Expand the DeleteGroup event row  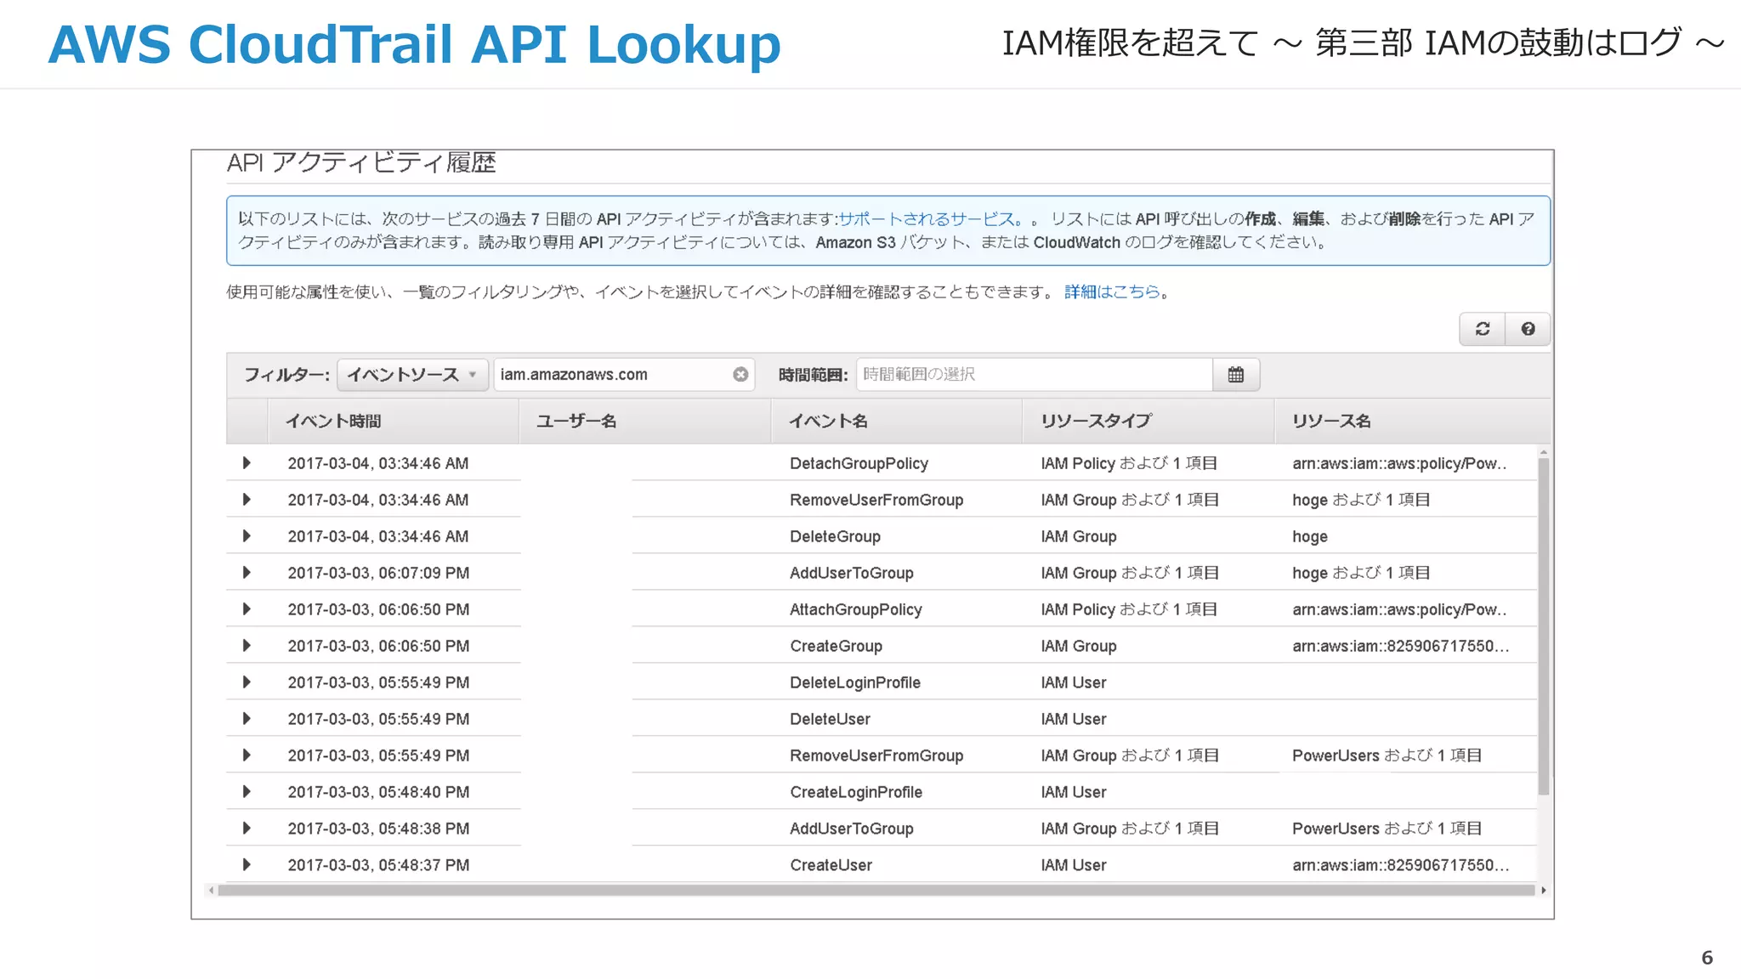click(x=247, y=536)
